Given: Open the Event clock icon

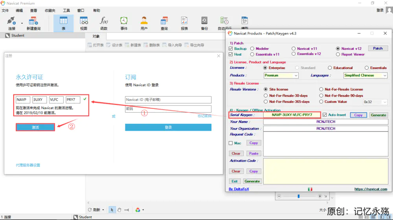Looking at the screenshot, I should click(124, 23).
